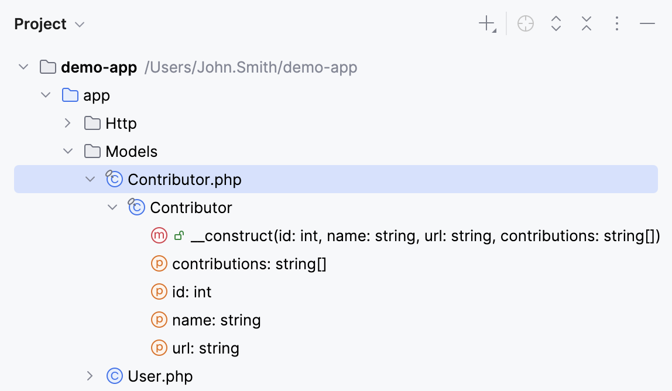Collapse the demo-app root node chevron

coord(23,67)
